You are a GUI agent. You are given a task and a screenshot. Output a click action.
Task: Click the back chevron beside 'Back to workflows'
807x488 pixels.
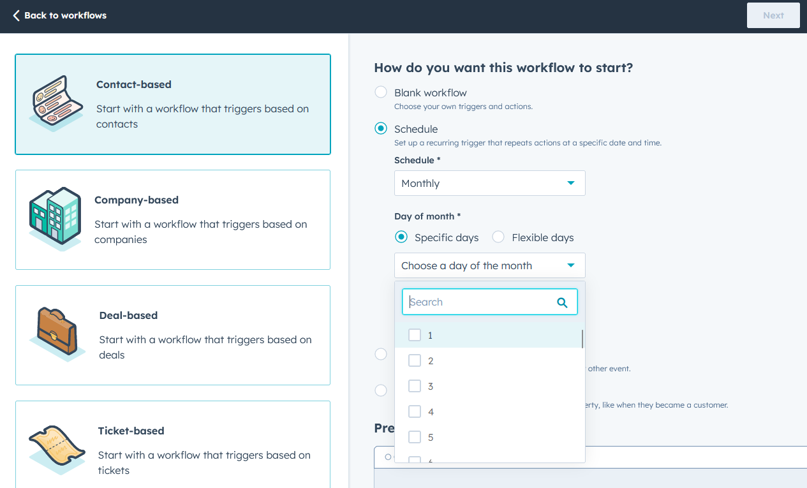click(18, 15)
